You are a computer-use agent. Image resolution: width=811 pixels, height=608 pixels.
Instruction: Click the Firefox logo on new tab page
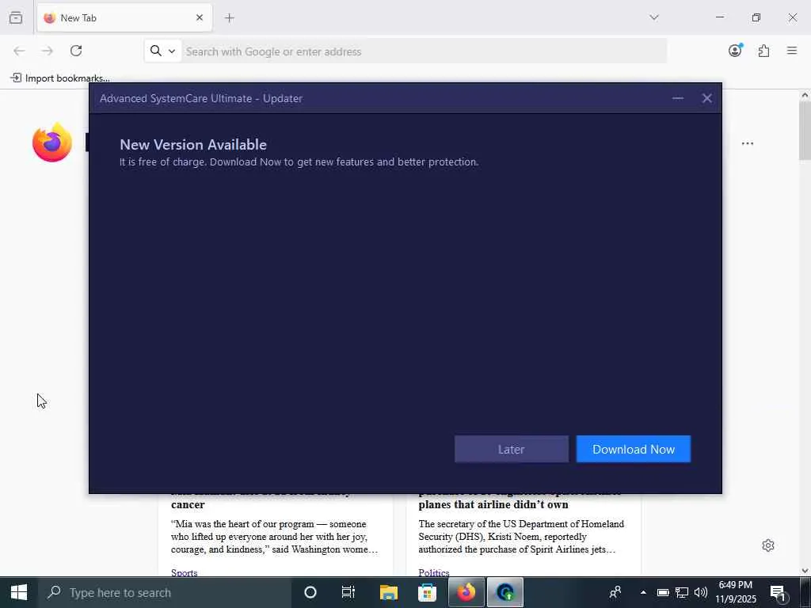[52, 142]
